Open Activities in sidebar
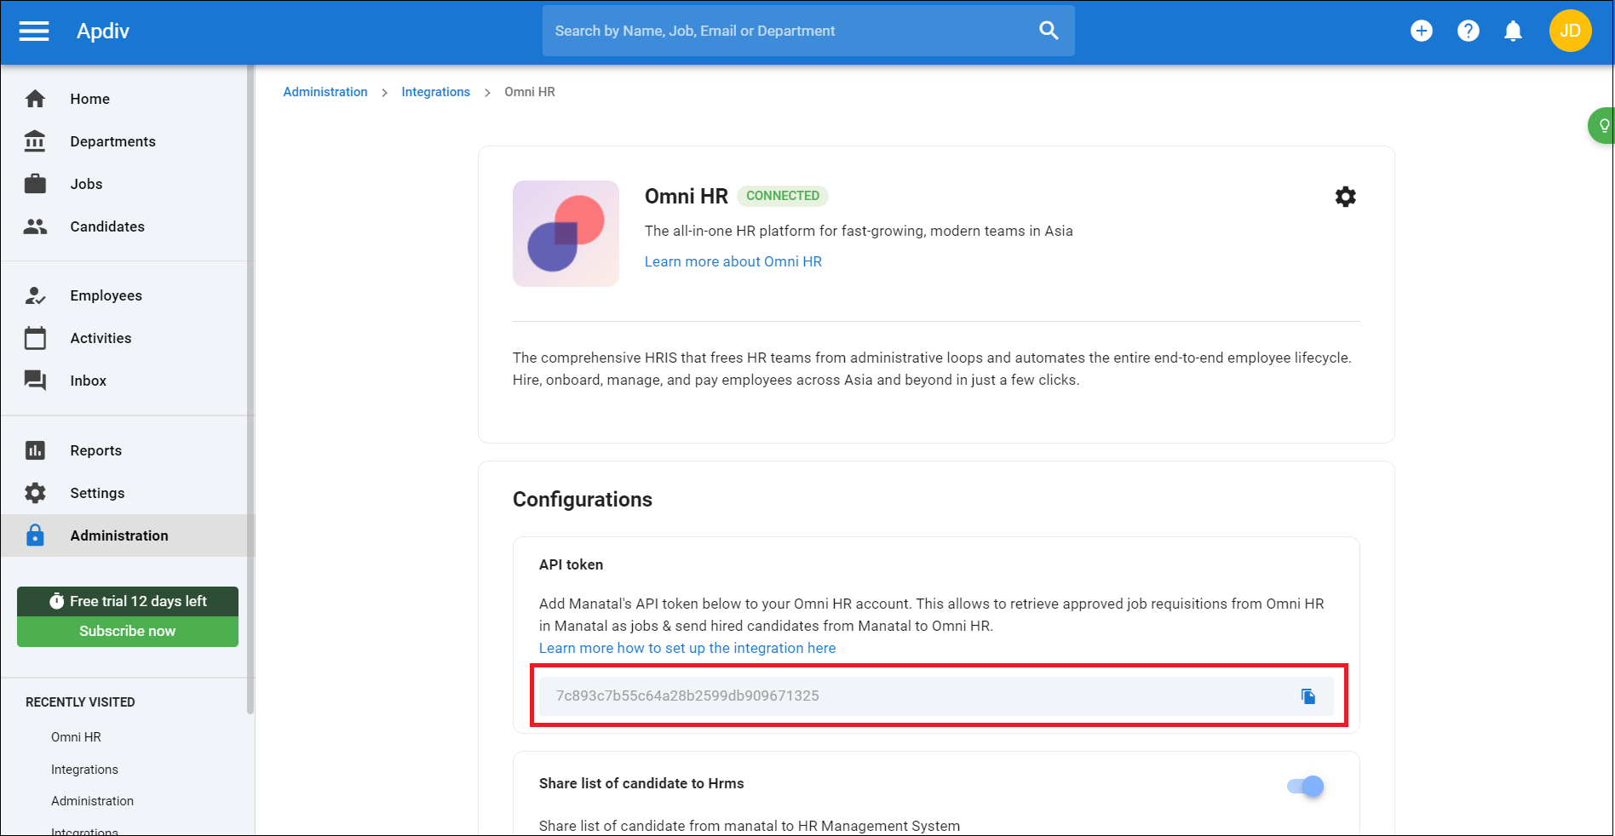 click(101, 338)
